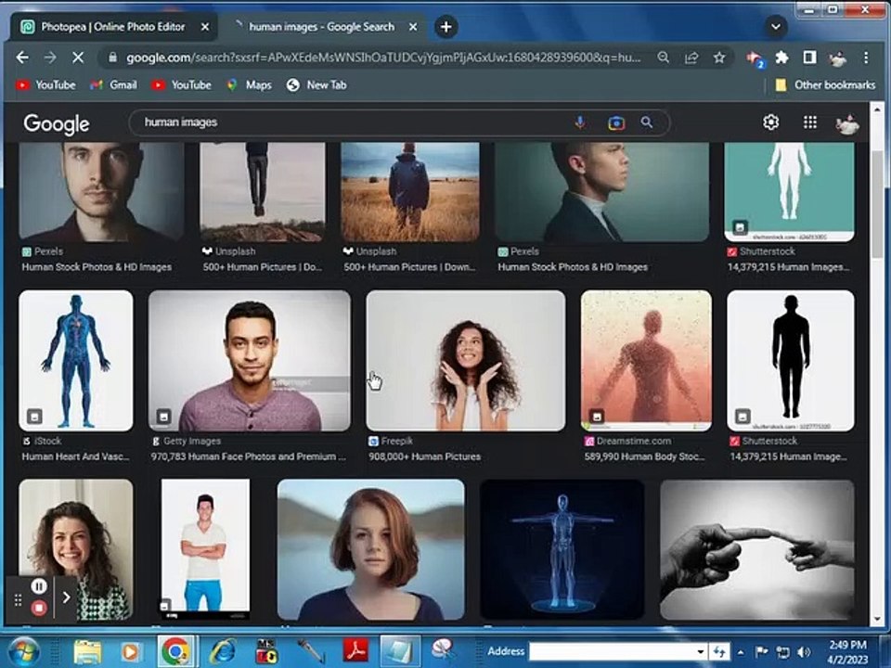Viewport: 891px width, 668px height.
Task: Open Google account avatar on page
Action: (x=846, y=123)
